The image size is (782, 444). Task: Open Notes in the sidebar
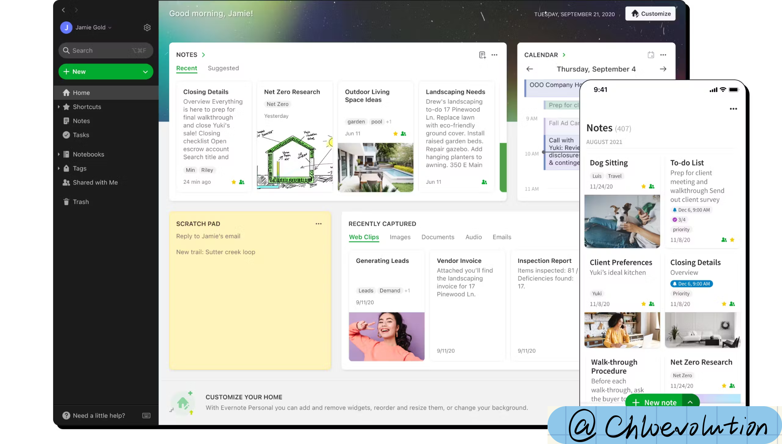coord(81,121)
